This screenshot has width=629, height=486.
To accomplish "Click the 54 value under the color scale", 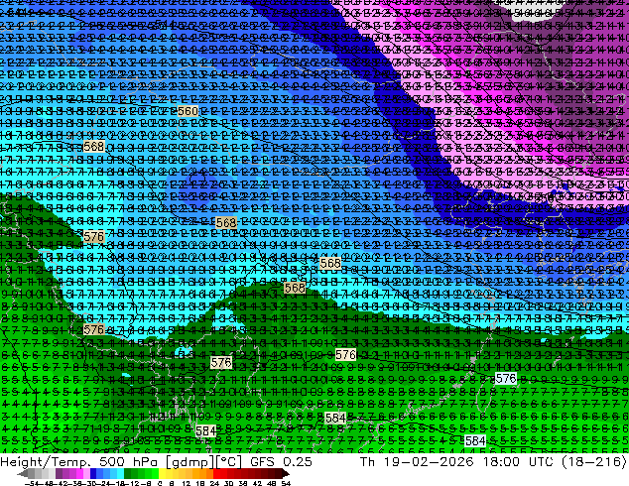I will click(x=286, y=483).
